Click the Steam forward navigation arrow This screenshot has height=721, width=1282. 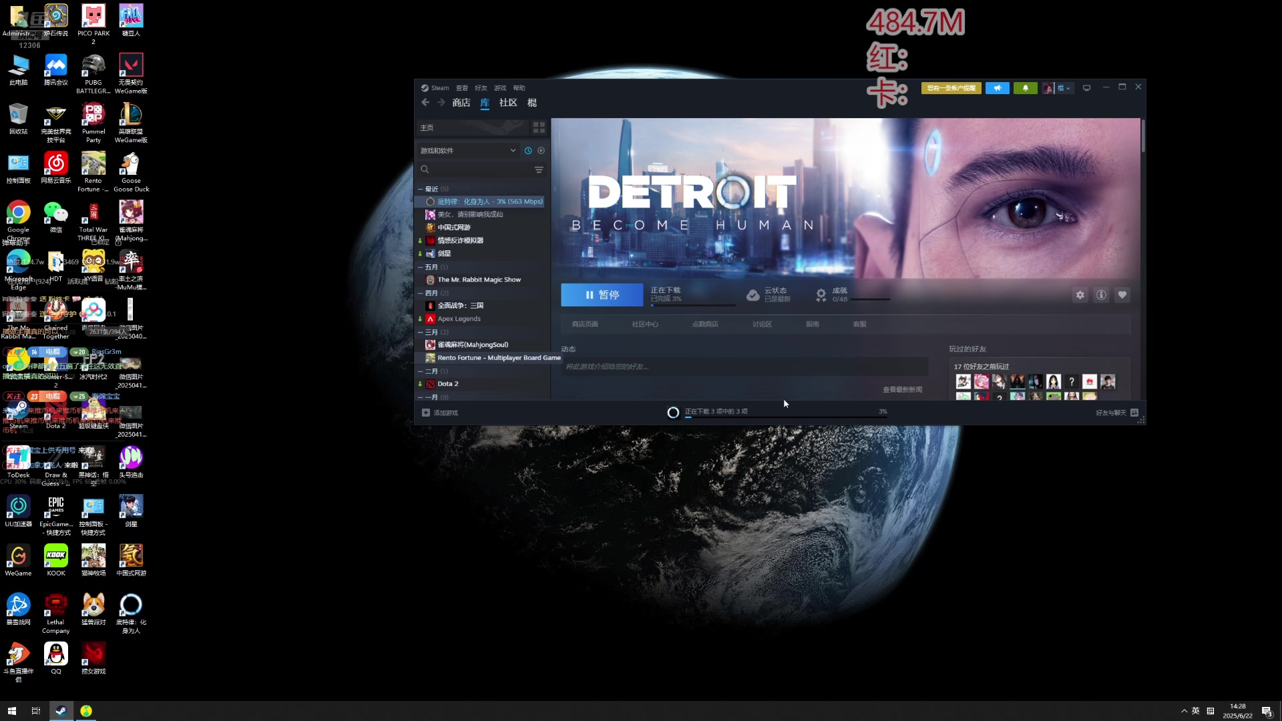click(441, 103)
